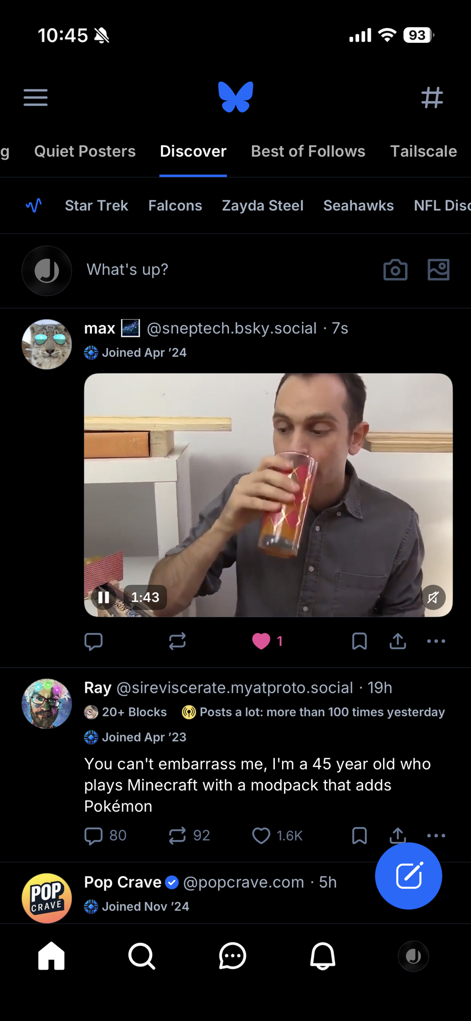Tap the blue compose post button
This screenshot has height=1021, width=471.
click(408, 876)
